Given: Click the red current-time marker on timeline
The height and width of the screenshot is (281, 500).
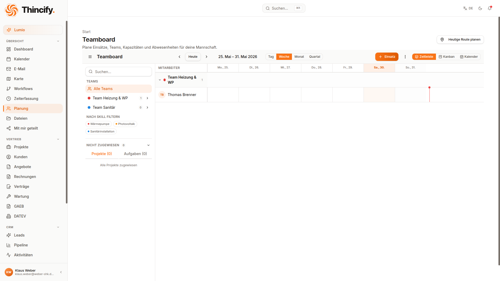Looking at the screenshot, I should coord(429,87).
